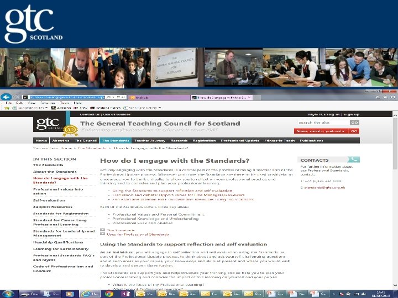Screen dimensions: 398x298
Task: Open Self-evaluation in the section sidebar
Action: [x=49, y=200]
